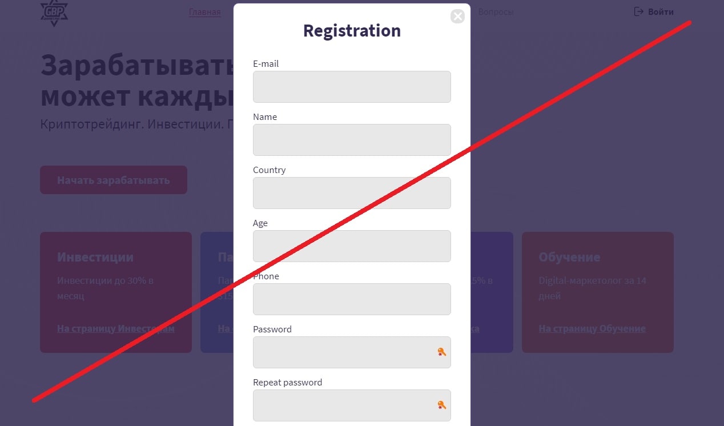The width and height of the screenshot is (724, 426).
Task: Click into the Age field
Action: (x=352, y=246)
